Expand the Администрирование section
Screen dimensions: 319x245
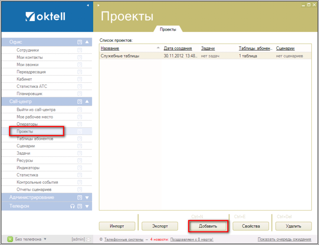(87, 198)
